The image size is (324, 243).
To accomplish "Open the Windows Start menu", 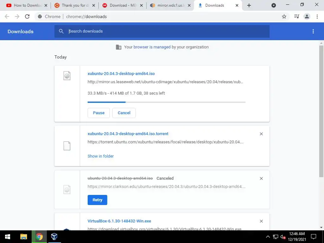I will tap(8, 237).
